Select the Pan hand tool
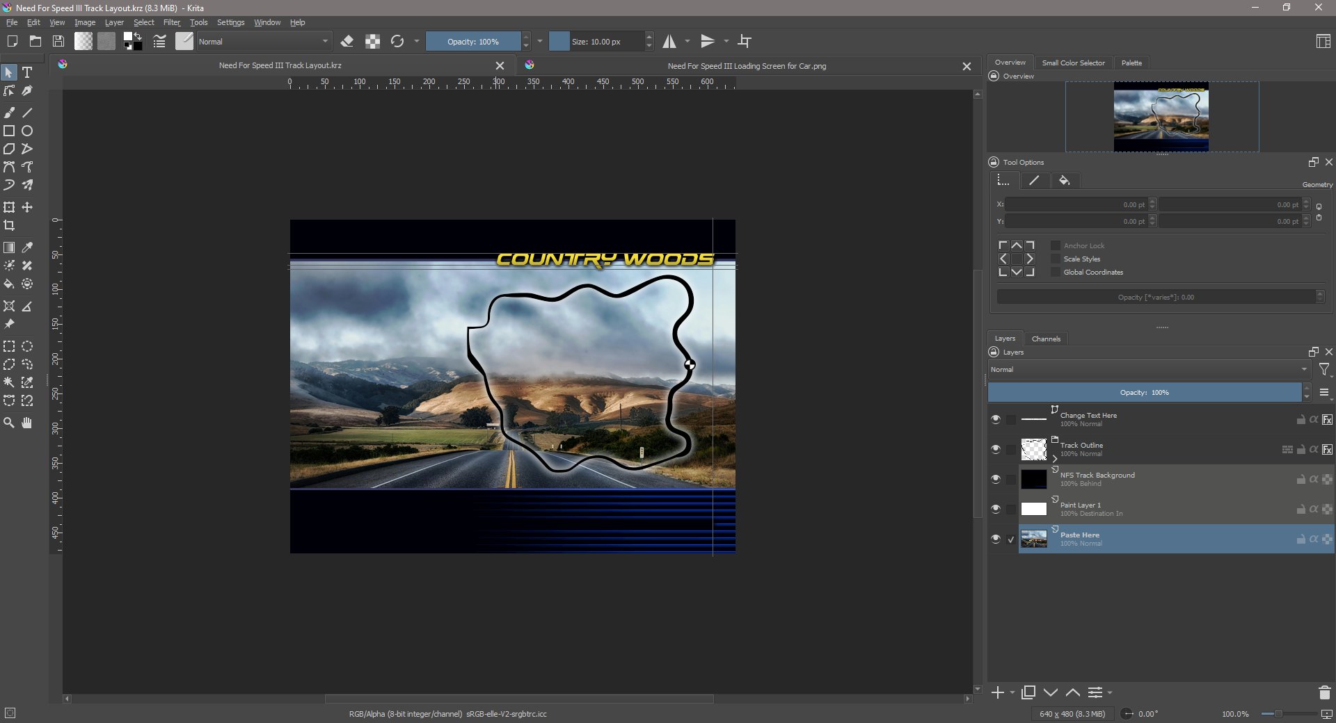The height and width of the screenshot is (723, 1336). click(27, 423)
